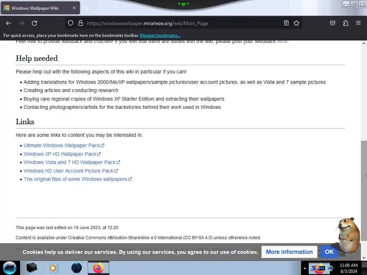This screenshot has height=275, width=367.
Task: Click the address bar URL
Action: pyautogui.click(x=147, y=23)
